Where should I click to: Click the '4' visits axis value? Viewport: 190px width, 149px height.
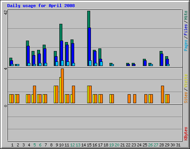tap(6, 69)
